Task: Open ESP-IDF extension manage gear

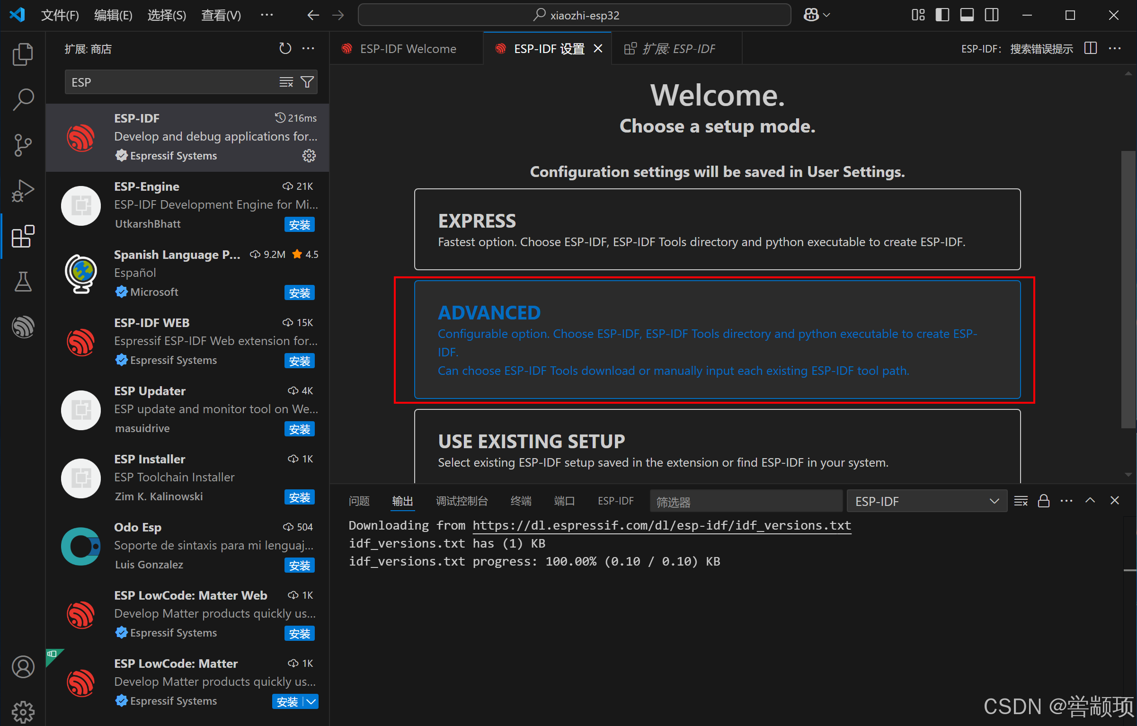Action: (309, 156)
